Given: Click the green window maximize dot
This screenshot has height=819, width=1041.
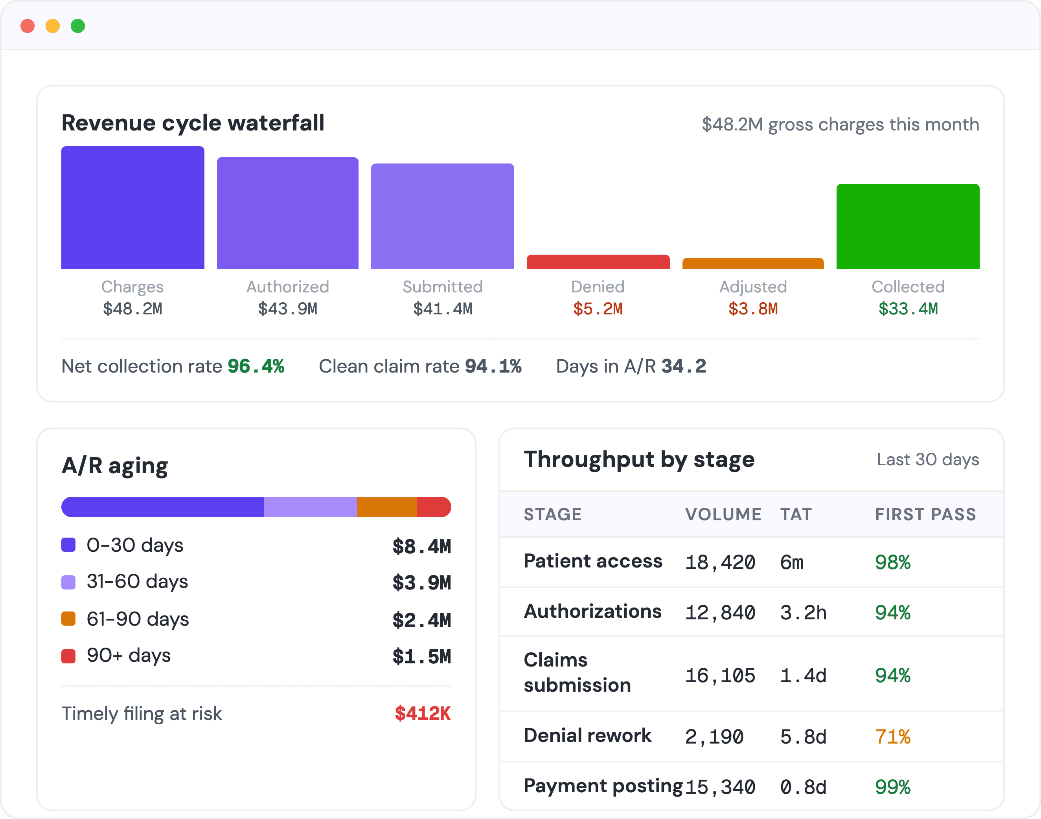Looking at the screenshot, I should [x=78, y=26].
